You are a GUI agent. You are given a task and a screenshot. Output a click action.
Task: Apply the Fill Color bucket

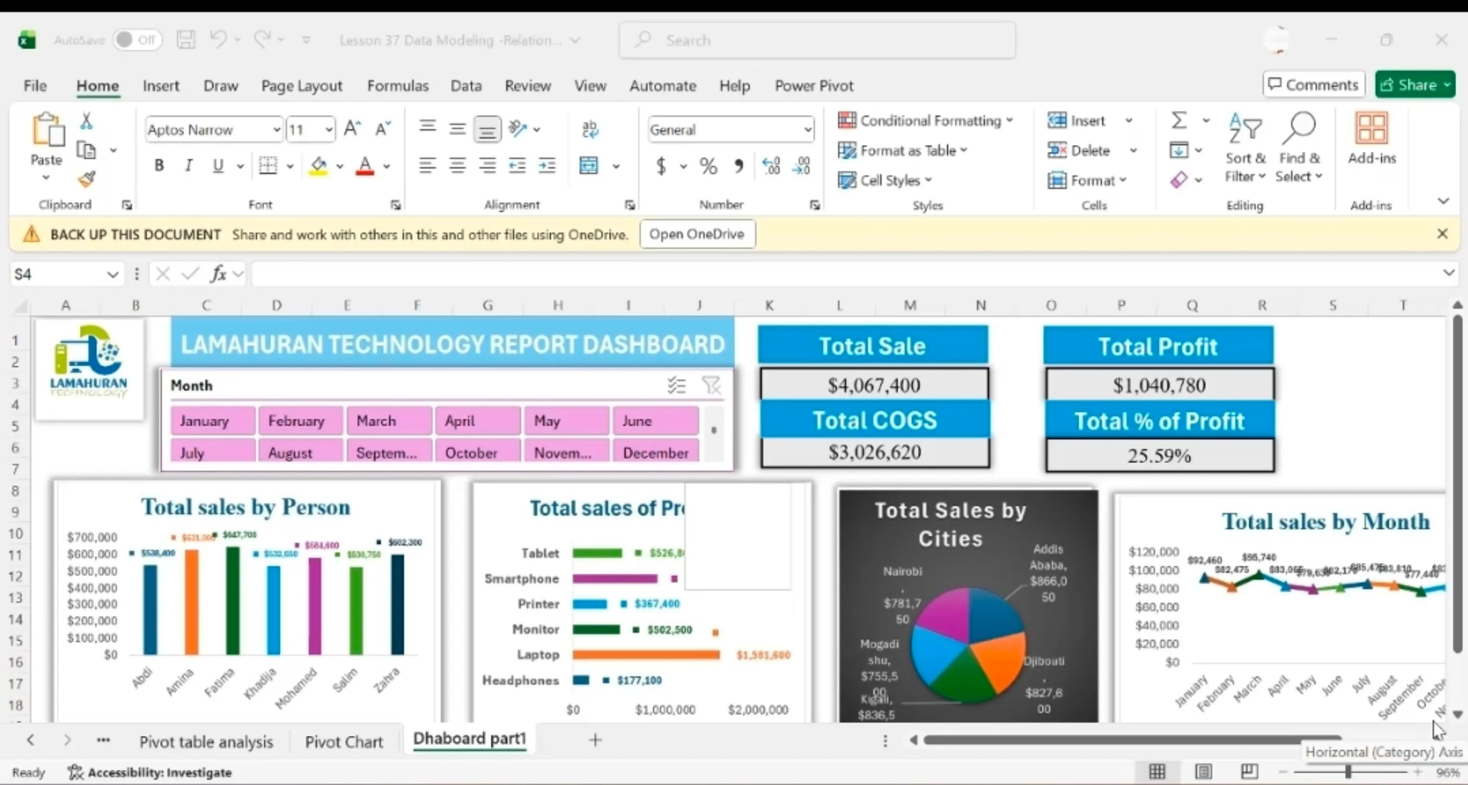click(319, 165)
